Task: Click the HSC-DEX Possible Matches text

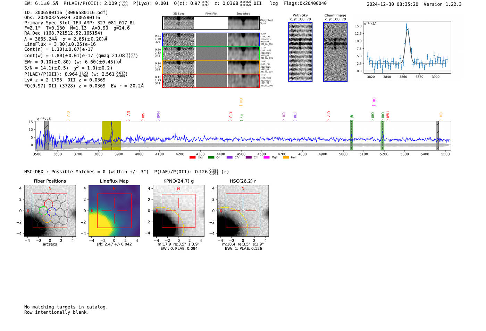Action: click(x=86, y=172)
